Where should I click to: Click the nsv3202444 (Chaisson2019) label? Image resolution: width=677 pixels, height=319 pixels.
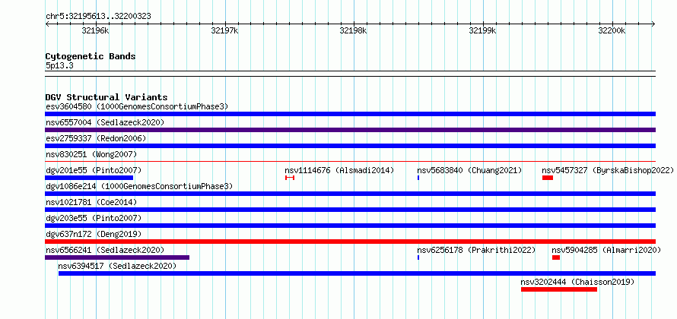(x=577, y=282)
